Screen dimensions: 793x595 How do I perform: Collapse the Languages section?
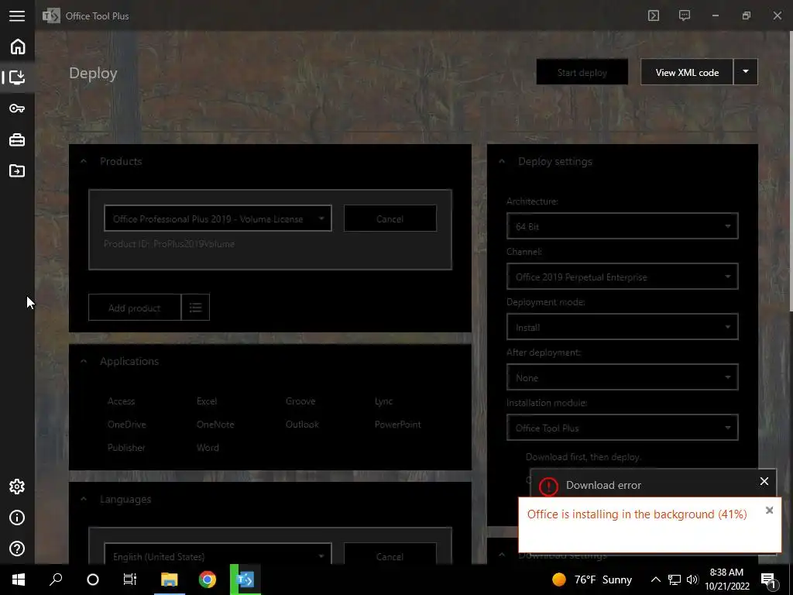tap(84, 500)
